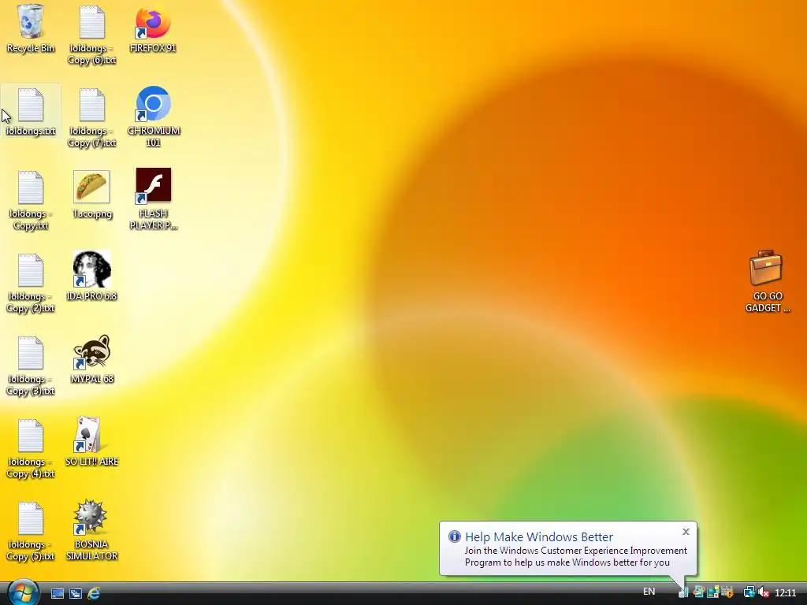Select the GO GO GADGET briefcase icon

pos(767,281)
